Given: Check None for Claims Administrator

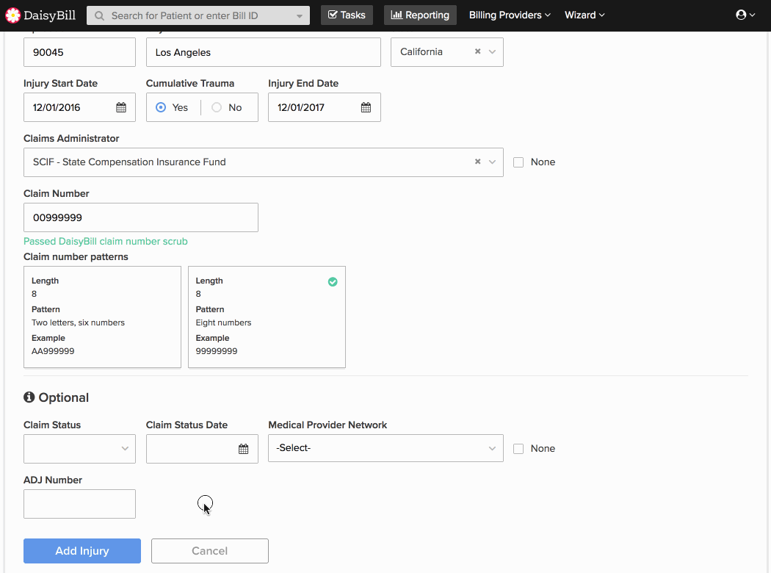Looking at the screenshot, I should [518, 162].
